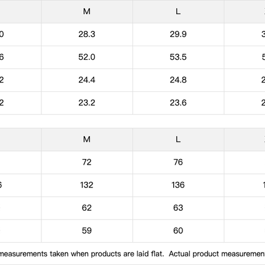Select the 62 value in the bottom table
Viewport: 265px width, 265px height.
87,208
